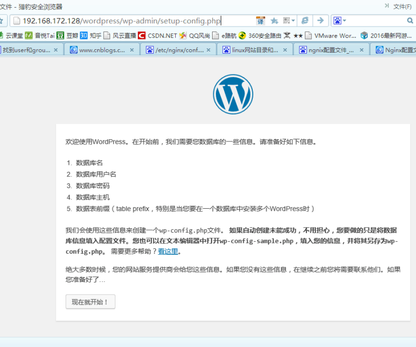416x347 pixels.
Task: Open the CSDN.NET bookmark
Action: click(x=157, y=36)
